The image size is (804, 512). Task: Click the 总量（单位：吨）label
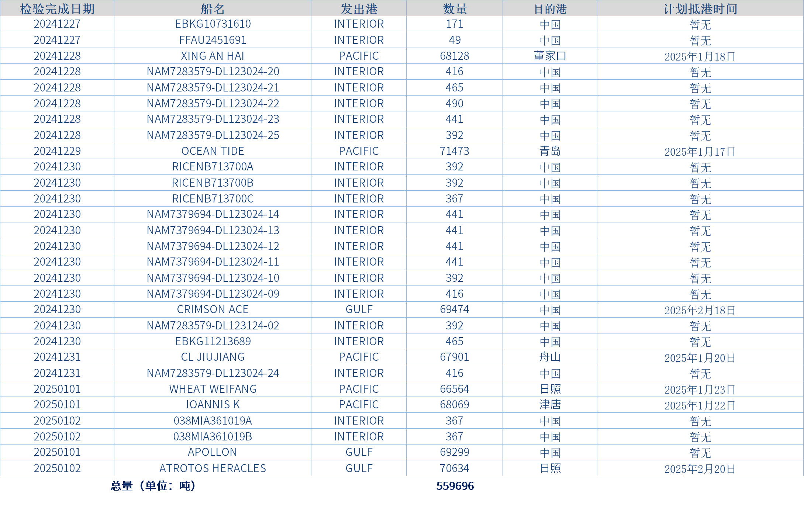[153, 486]
